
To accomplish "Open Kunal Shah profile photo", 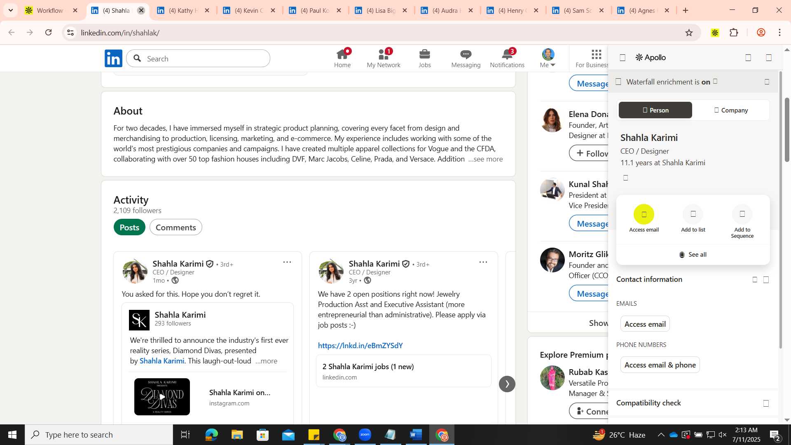I will (x=552, y=190).
